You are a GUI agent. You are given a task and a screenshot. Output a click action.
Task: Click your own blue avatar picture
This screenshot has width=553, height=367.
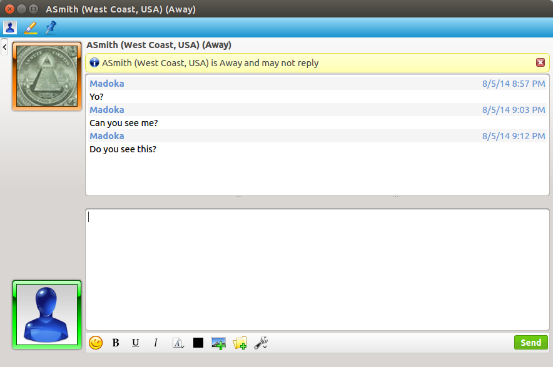point(47,315)
